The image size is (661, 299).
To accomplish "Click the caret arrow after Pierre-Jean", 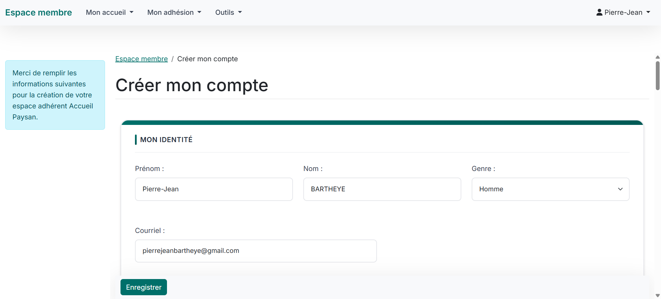I will point(648,12).
